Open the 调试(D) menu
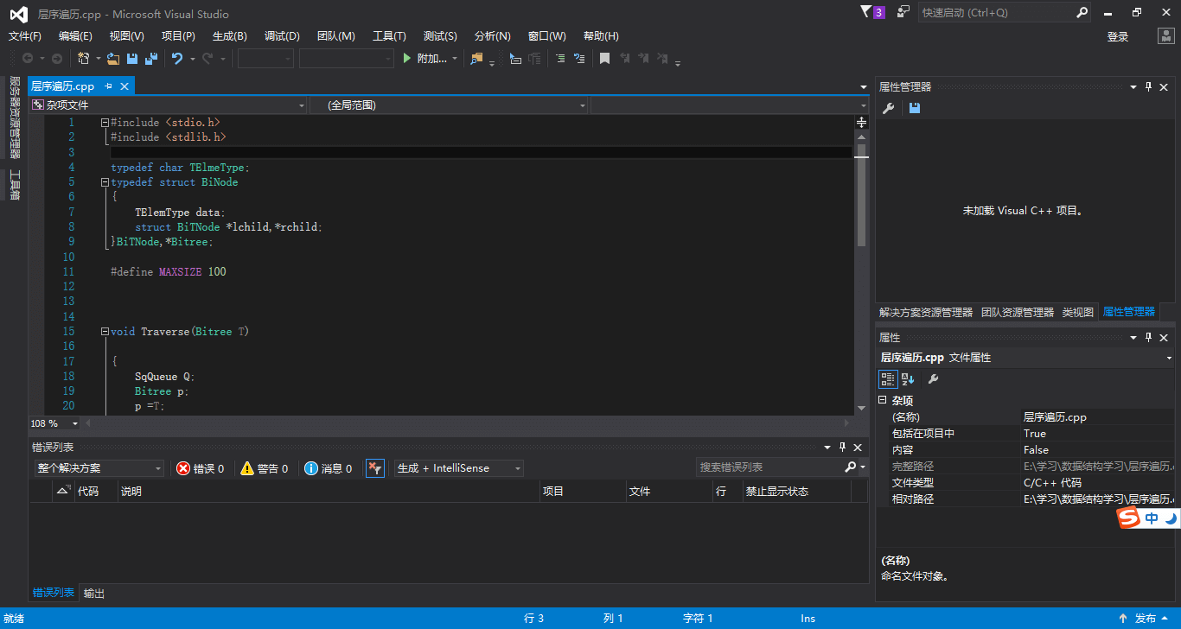The image size is (1181, 629). tap(281, 36)
